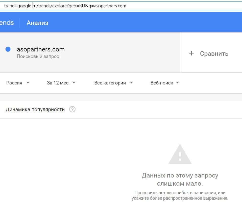Click the gray warning triangle icon
The height and width of the screenshot is (205, 242).
coord(180,154)
